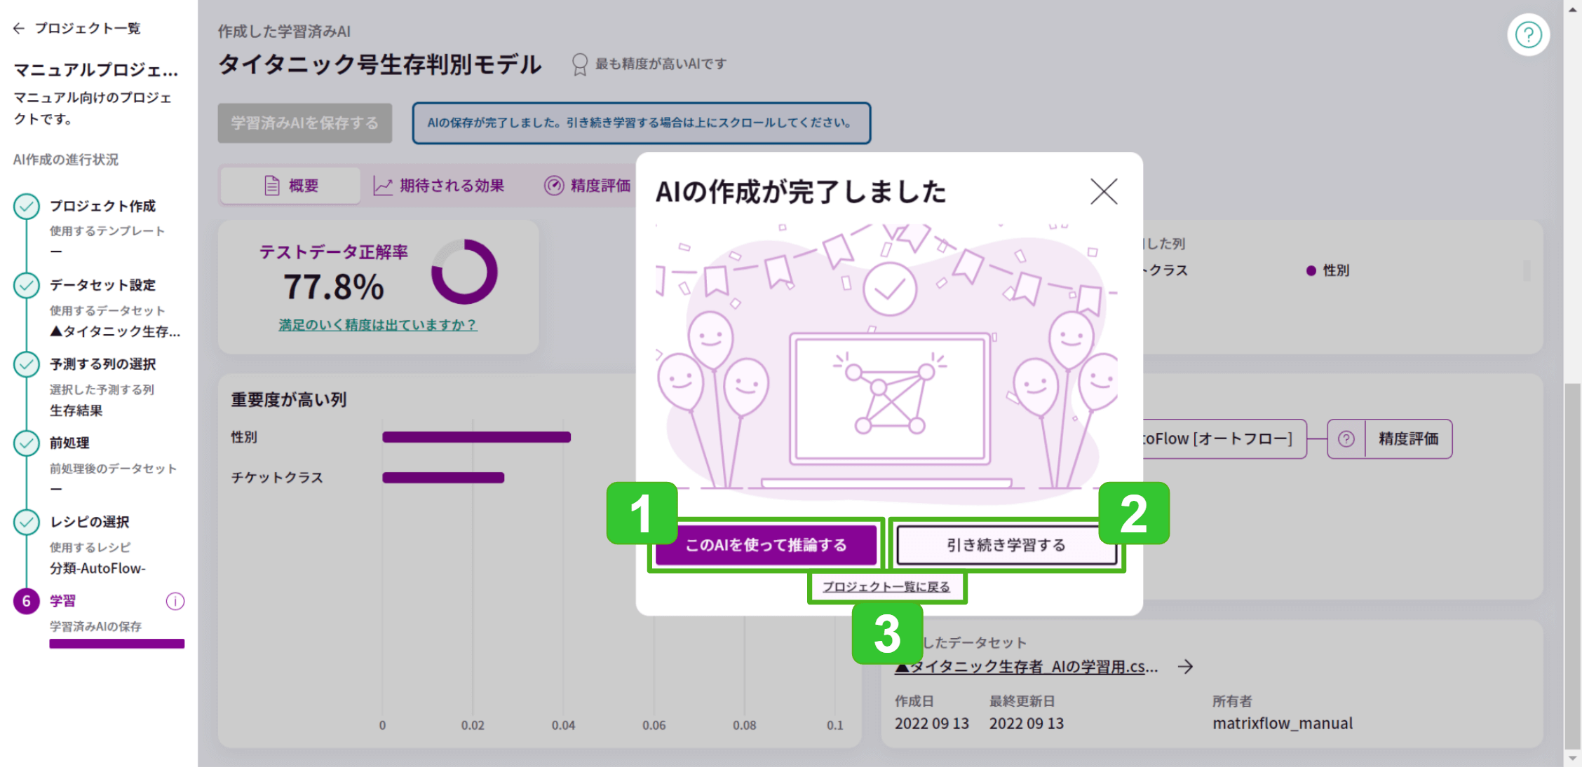The width and height of the screenshot is (1582, 767).
Task: Click the info icon beside 学習
Action: (175, 601)
